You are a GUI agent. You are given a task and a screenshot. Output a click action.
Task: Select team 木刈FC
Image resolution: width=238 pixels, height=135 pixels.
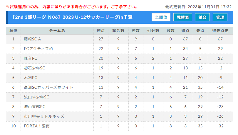[31, 78]
